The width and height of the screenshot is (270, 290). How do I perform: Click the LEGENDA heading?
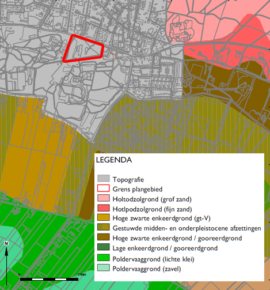(114, 160)
